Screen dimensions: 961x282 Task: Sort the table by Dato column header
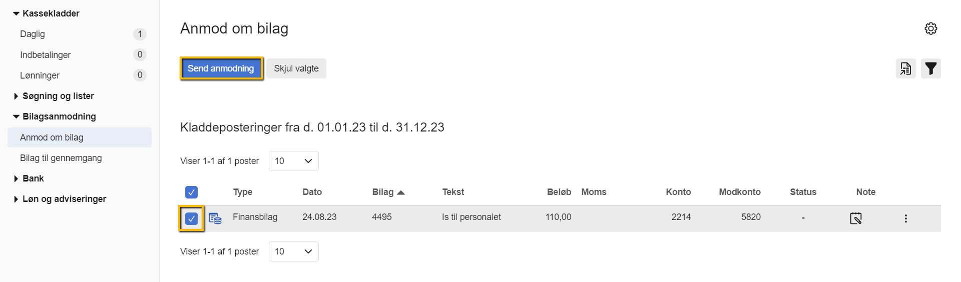tap(312, 192)
